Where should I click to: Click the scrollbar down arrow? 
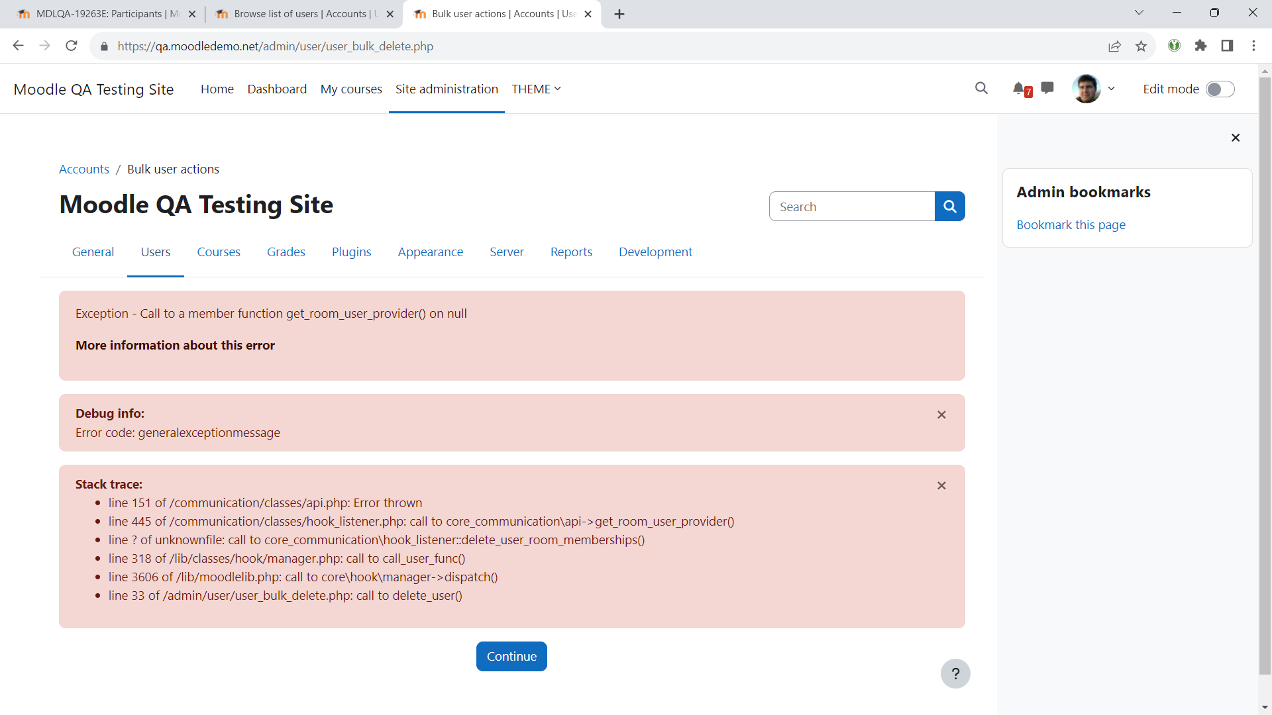[x=1265, y=708]
